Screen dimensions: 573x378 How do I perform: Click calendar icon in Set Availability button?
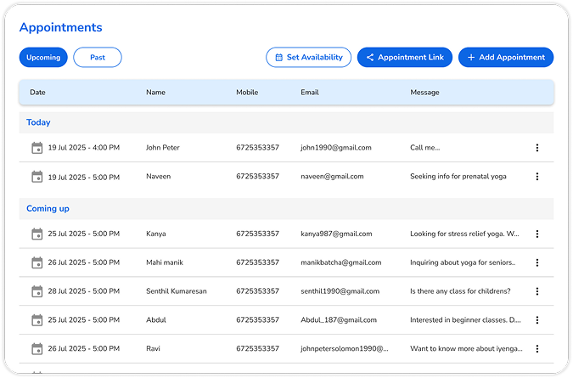pyautogui.click(x=278, y=58)
